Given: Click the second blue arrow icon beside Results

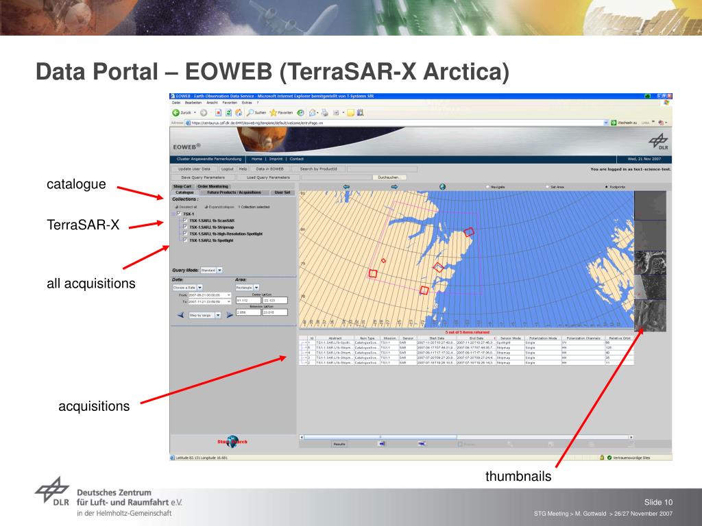Looking at the screenshot, I should [x=422, y=444].
